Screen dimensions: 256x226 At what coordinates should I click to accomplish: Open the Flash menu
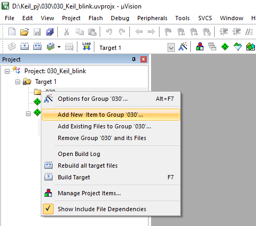point(95,18)
